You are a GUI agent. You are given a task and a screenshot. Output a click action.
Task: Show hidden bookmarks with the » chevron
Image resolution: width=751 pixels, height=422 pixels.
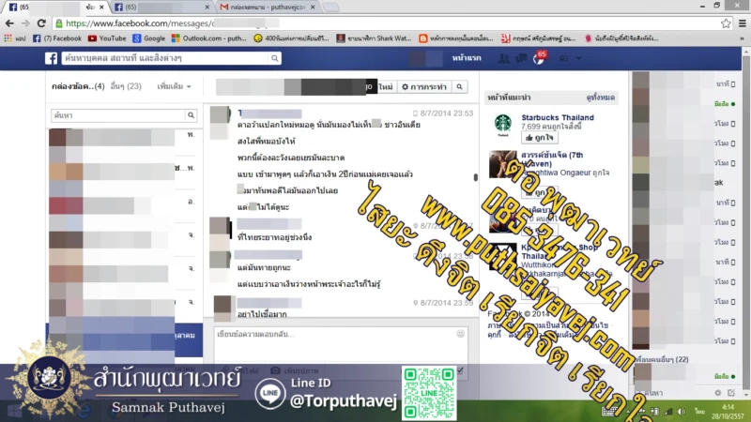point(742,38)
